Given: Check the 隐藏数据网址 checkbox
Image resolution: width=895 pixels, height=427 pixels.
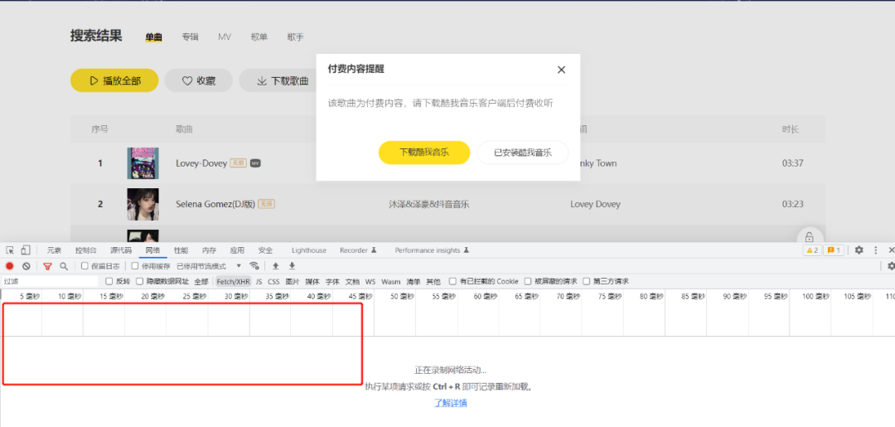Looking at the screenshot, I should (140, 281).
